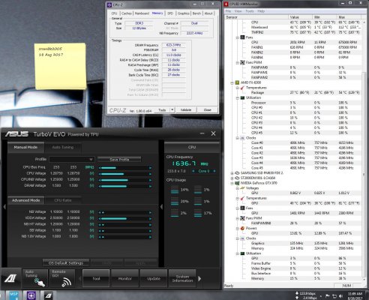The height and width of the screenshot is (300, 369).
Task: Select next core with right arrow beside Core 0
Action: pos(214,171)
